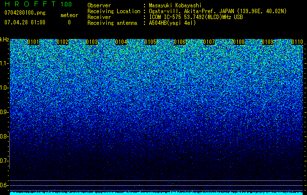
Task: Click ICOM IC-575 53.7492 receiver text
Action: 196,17
